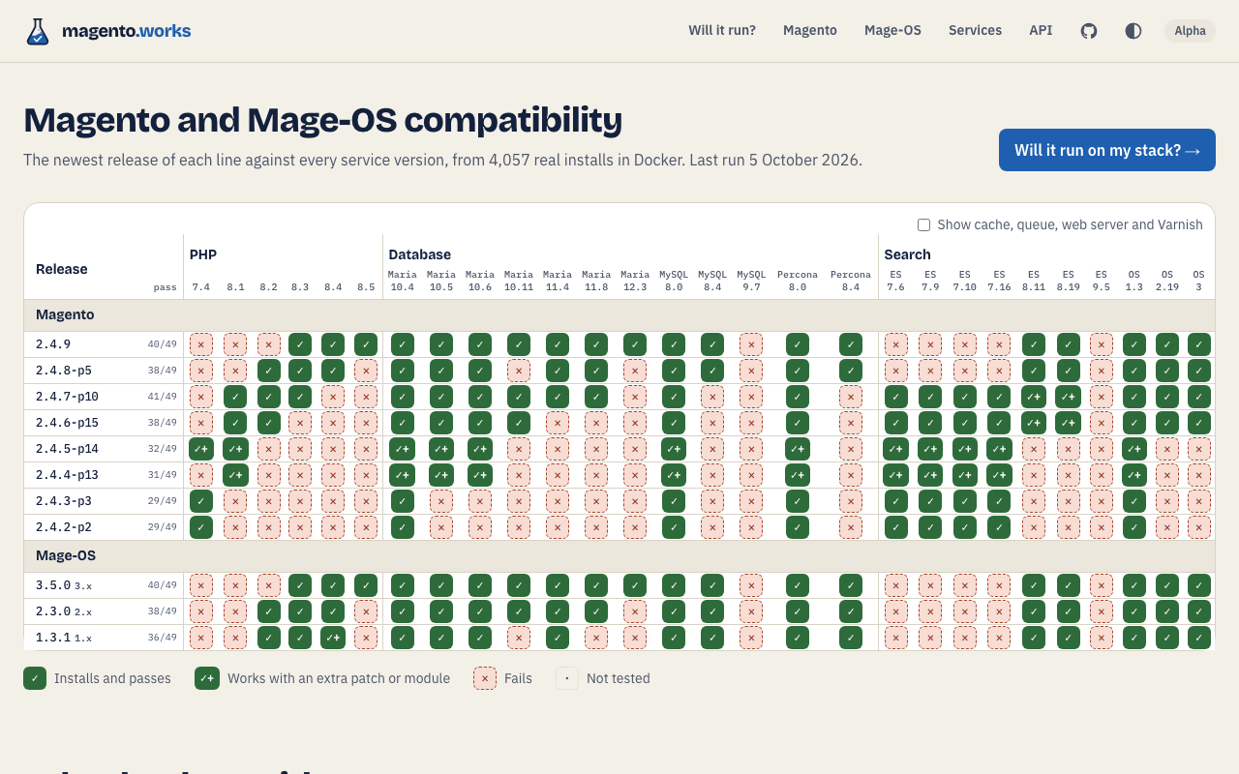Click the 2.4.4-p13 Percona 8.0 patch cell

point(798,475)
